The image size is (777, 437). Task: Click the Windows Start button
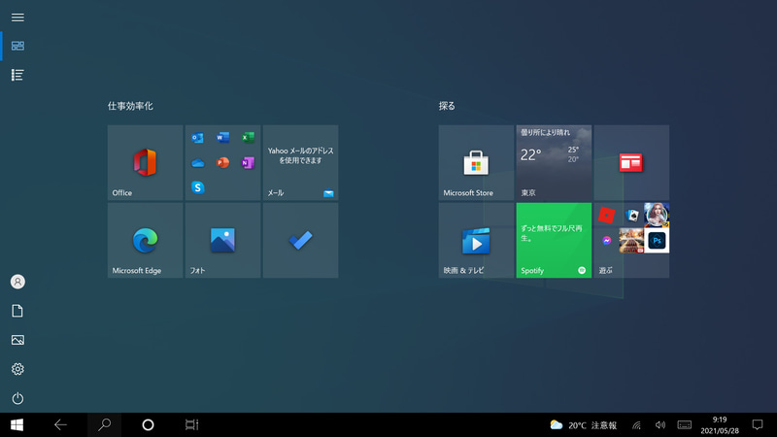click(x=17, y=424)
